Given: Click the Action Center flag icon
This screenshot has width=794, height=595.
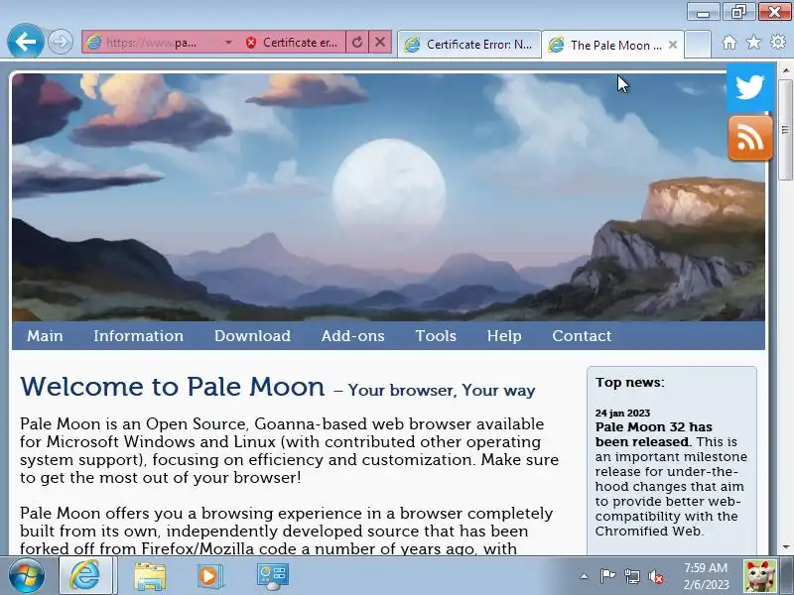Looking at the screenshot, I should 607,576.
